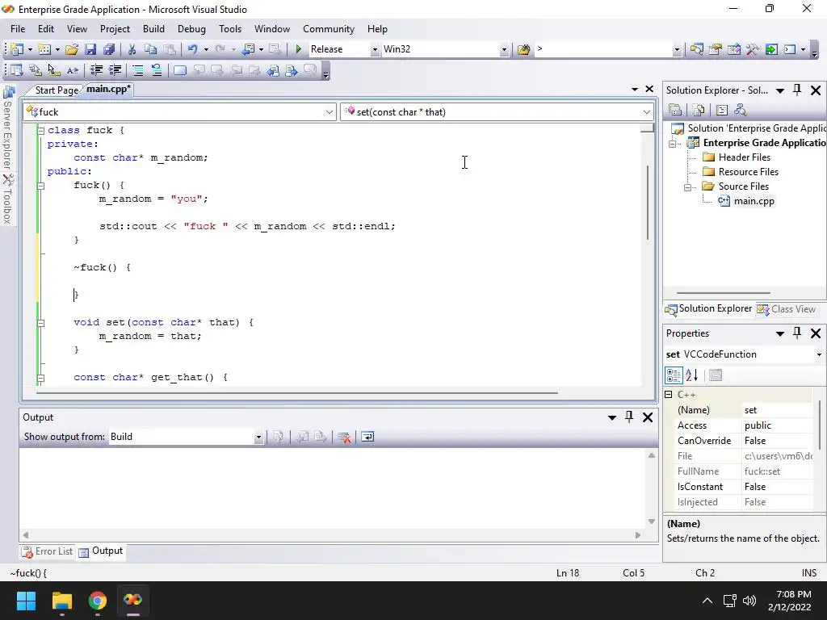The width and height of the screenshot is (827, 620).
Task: Collapse the class outline at line one
Action: tap(40, 130)
